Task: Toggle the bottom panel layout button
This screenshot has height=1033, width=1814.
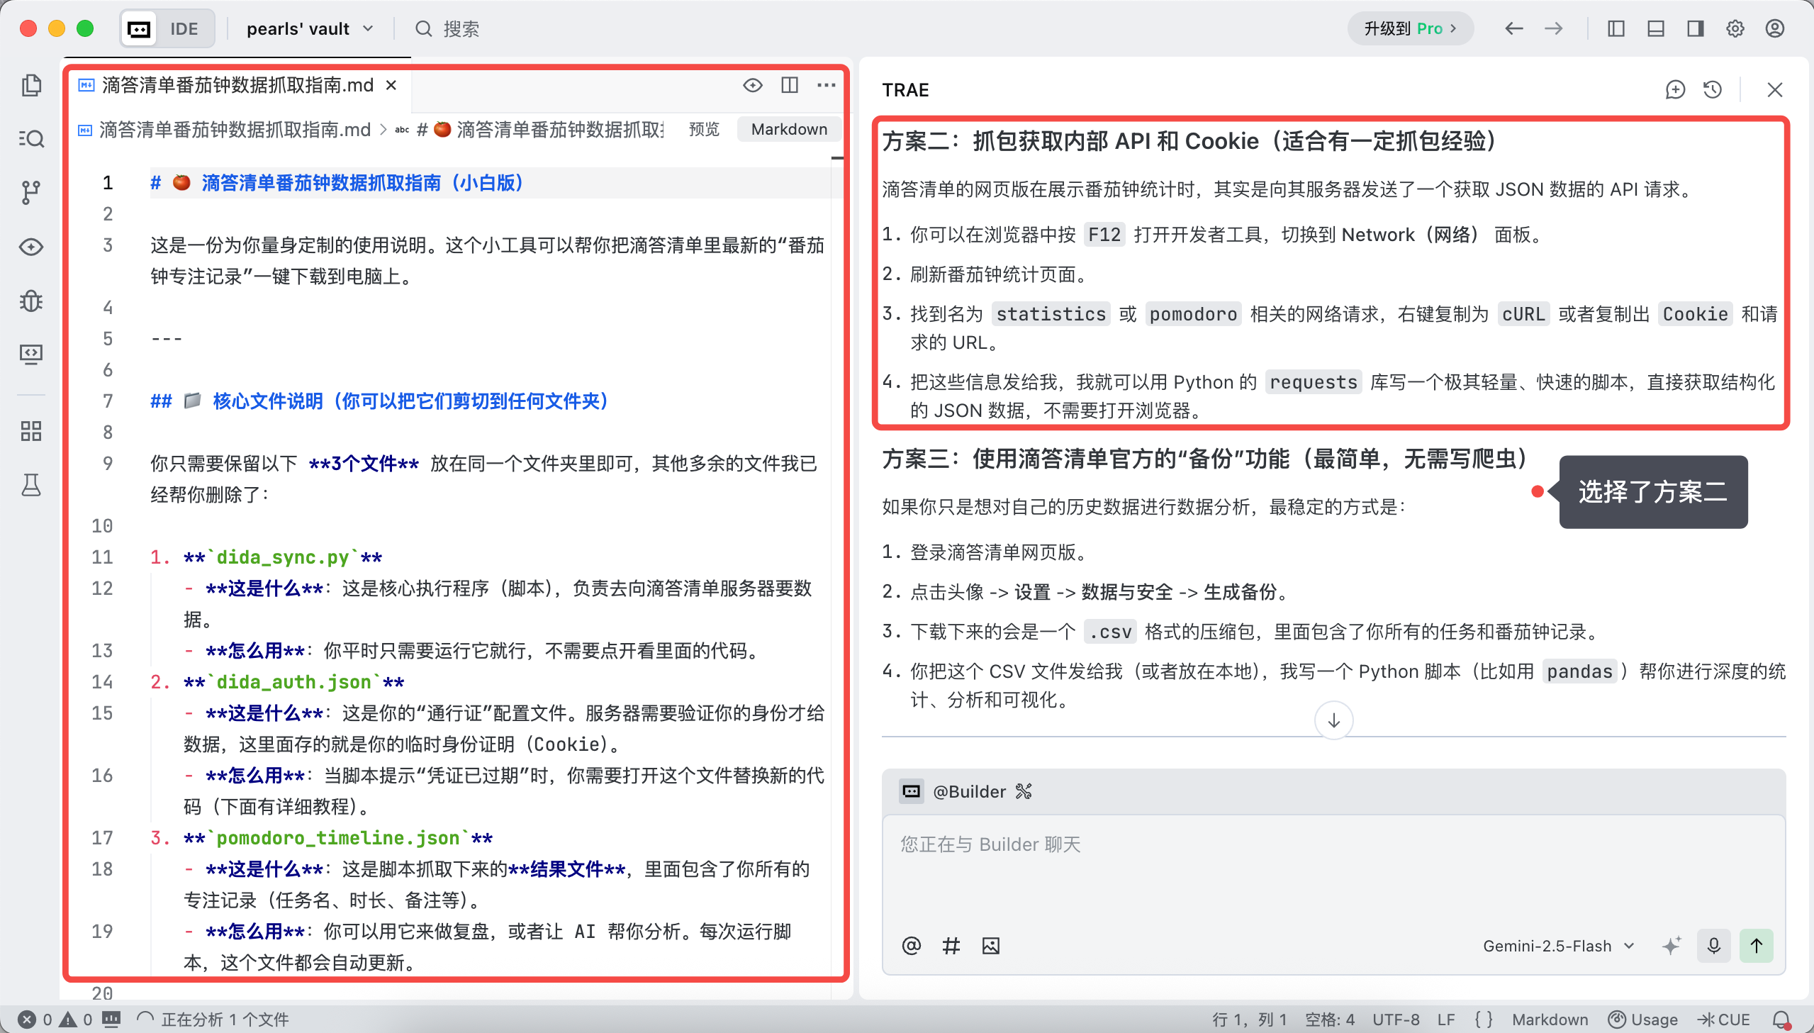Action: pos(1656,28)
